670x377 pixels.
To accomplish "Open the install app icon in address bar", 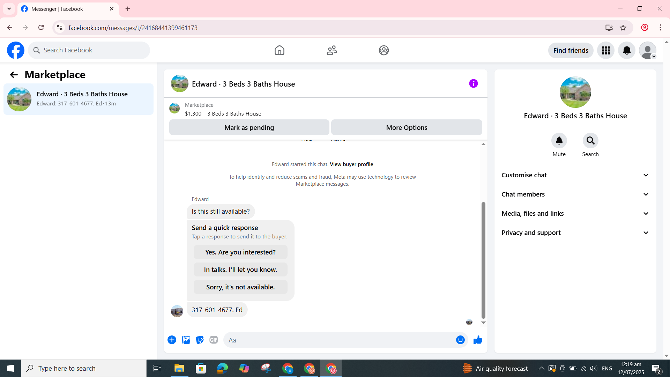I will 609,28.
